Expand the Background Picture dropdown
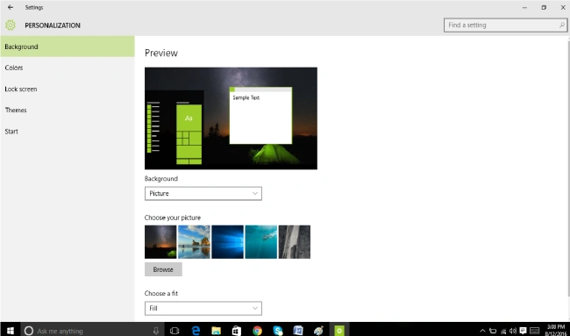This screenshot has width=570, height=336. pos(203,194)
